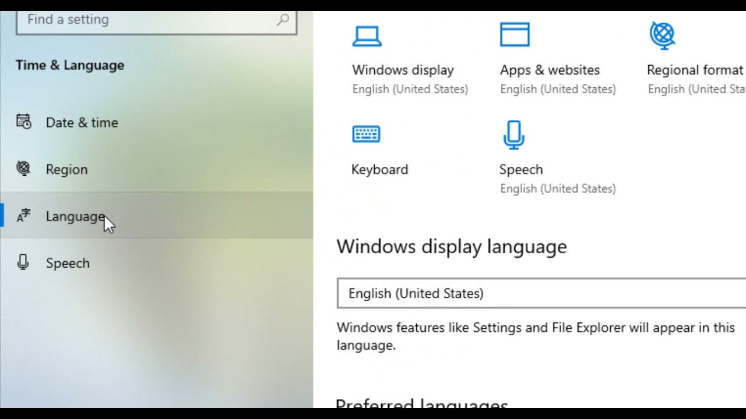This screenshot has height=419, width=746.
Task: Open the Windows display language dropdown
Action: click(541, 293)
